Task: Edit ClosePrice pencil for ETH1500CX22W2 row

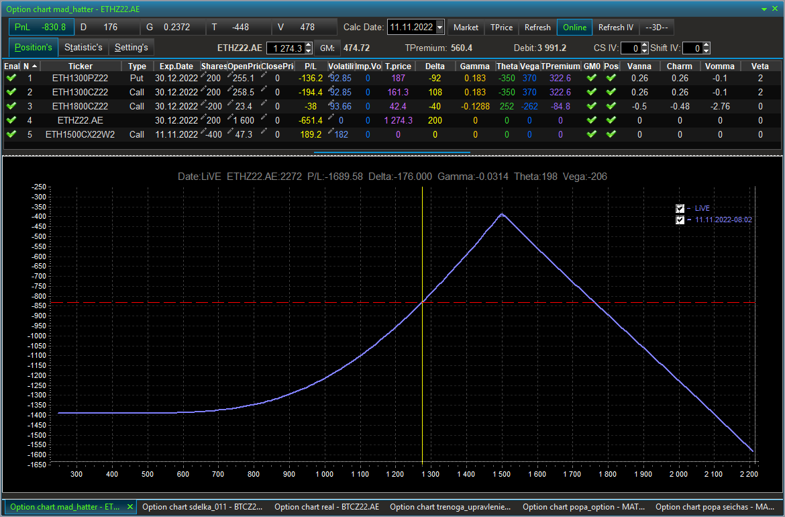Action: click(x=263, y=132)
